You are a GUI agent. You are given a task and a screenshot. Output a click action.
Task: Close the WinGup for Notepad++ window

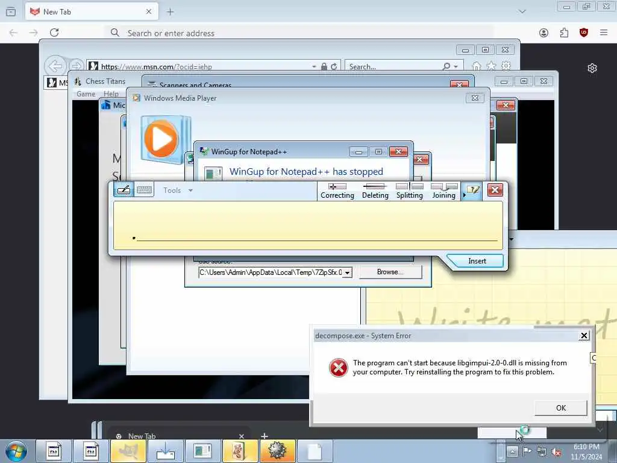click(398, 151)
